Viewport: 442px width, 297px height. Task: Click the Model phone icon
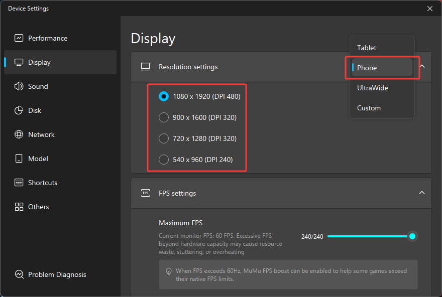19,159
